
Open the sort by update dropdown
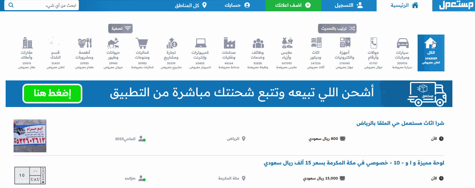click(337, 28)
